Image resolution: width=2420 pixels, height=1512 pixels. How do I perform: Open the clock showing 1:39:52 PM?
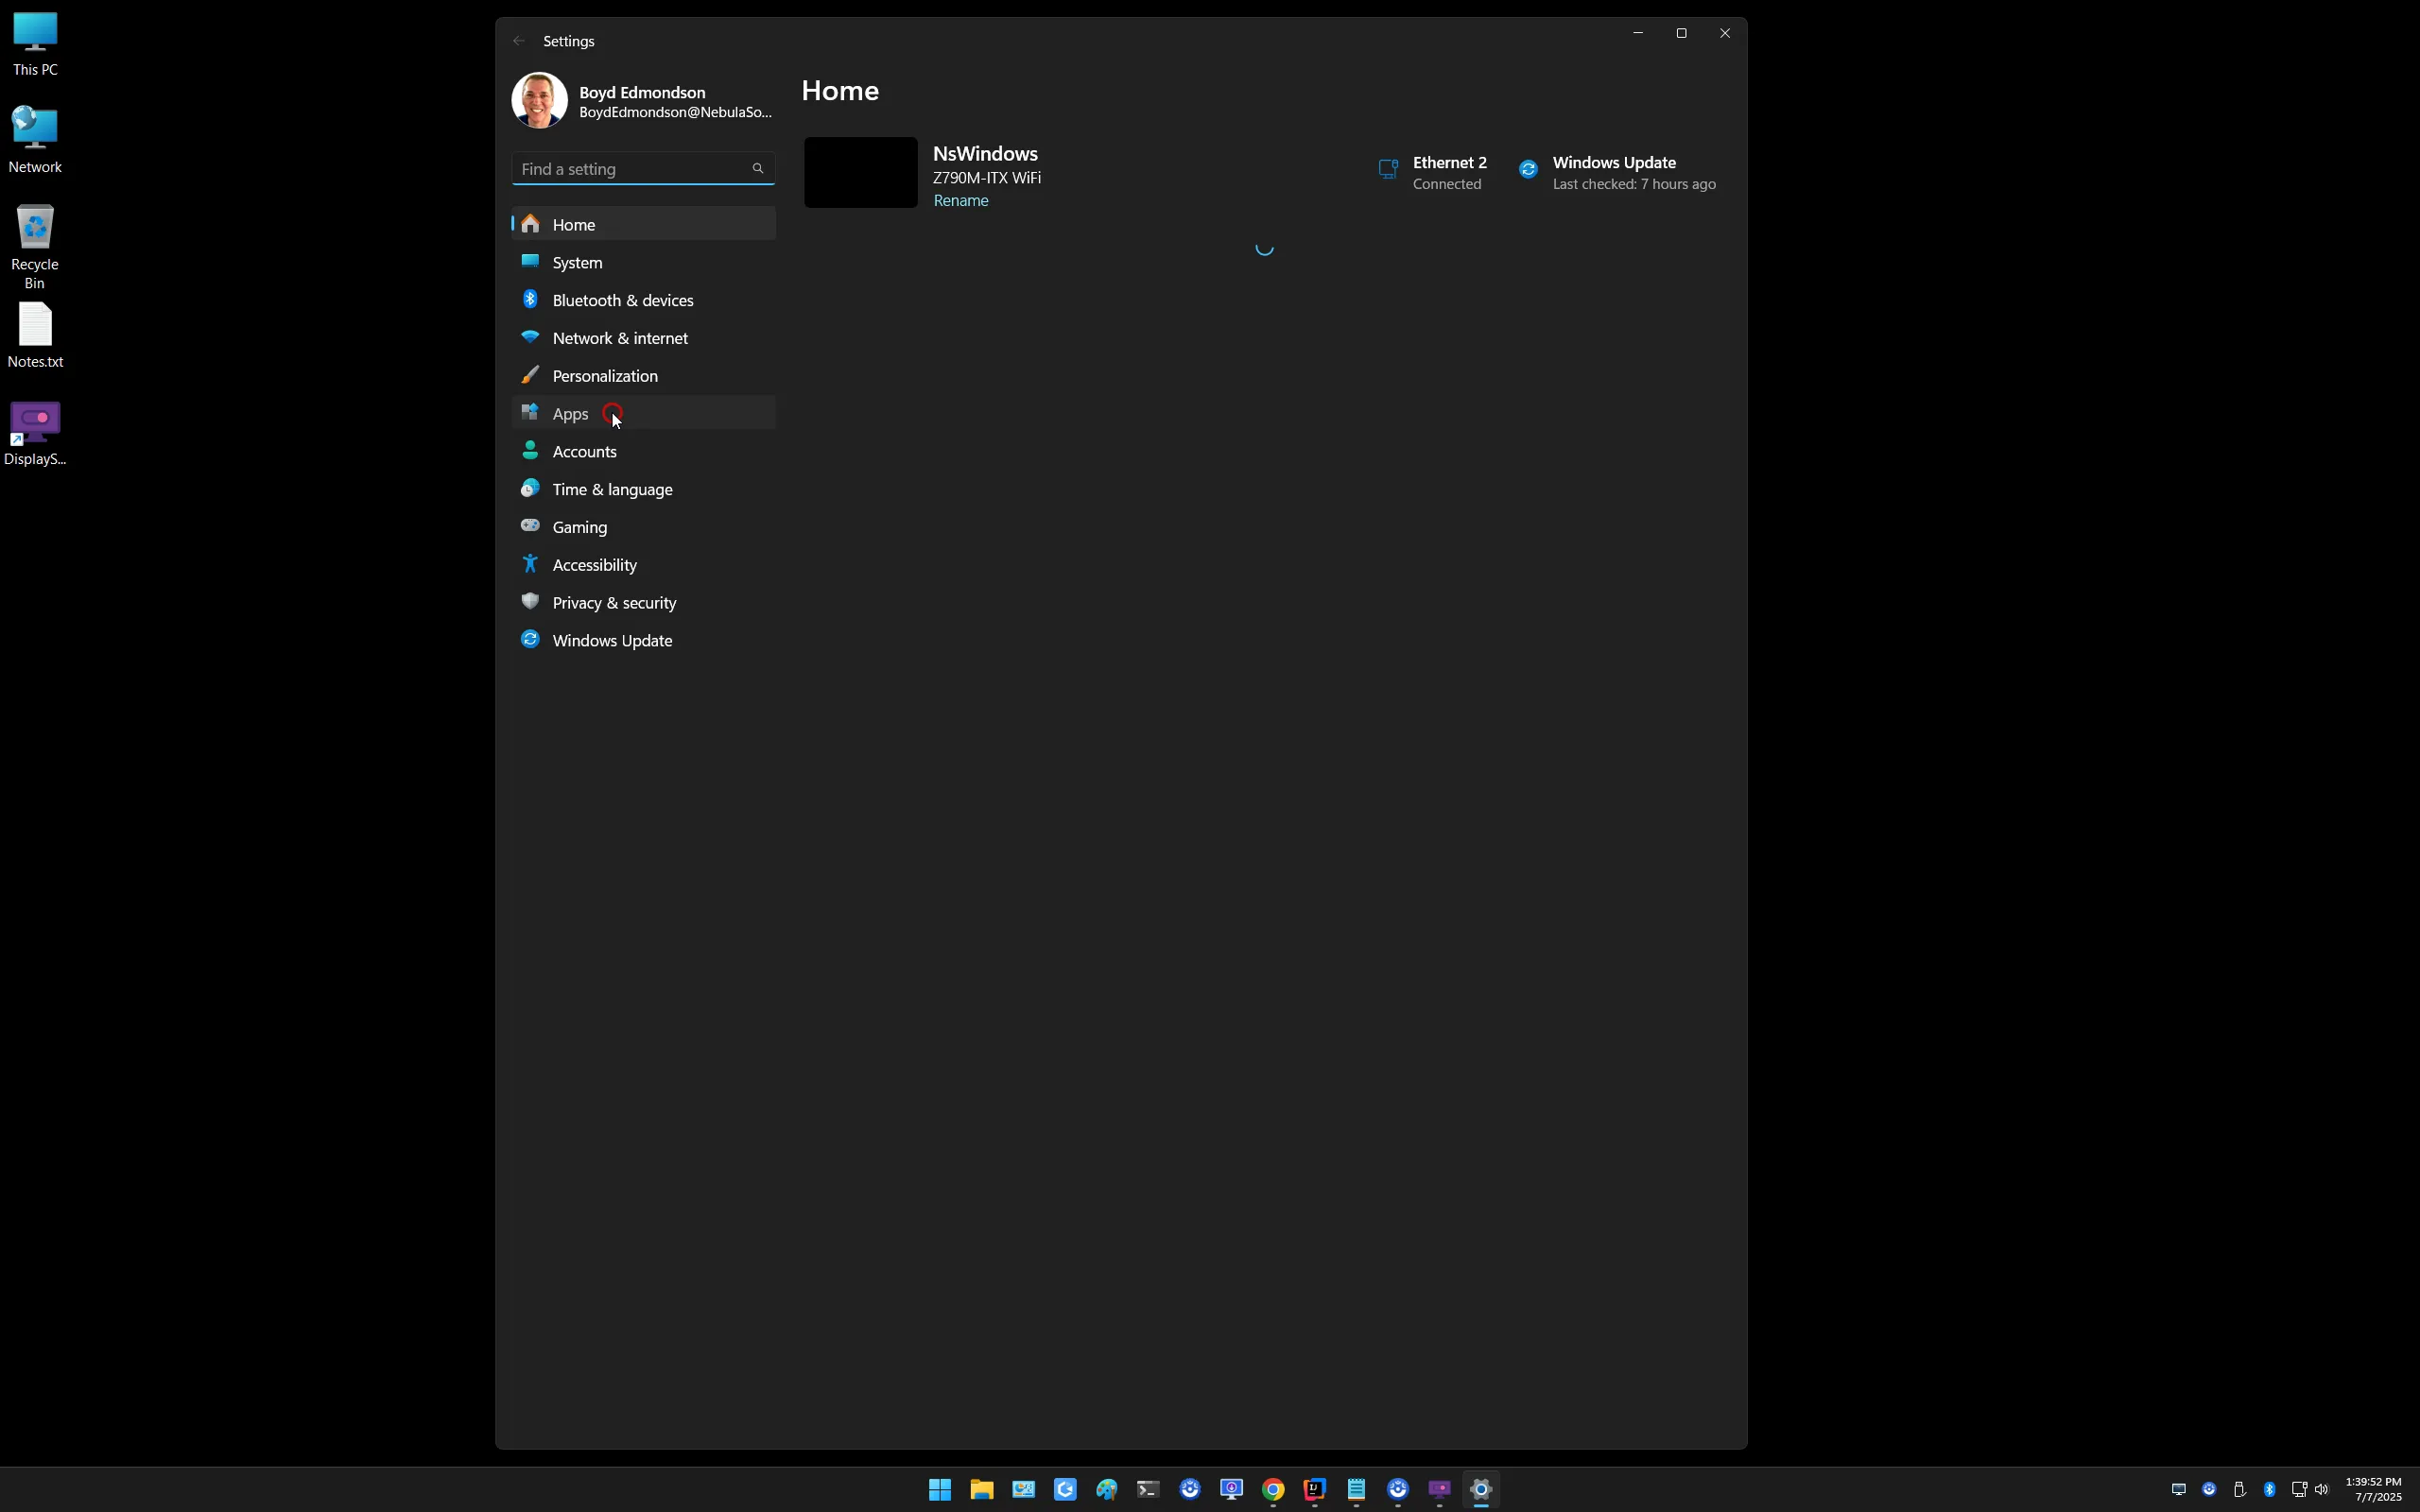(2373, 1489)
